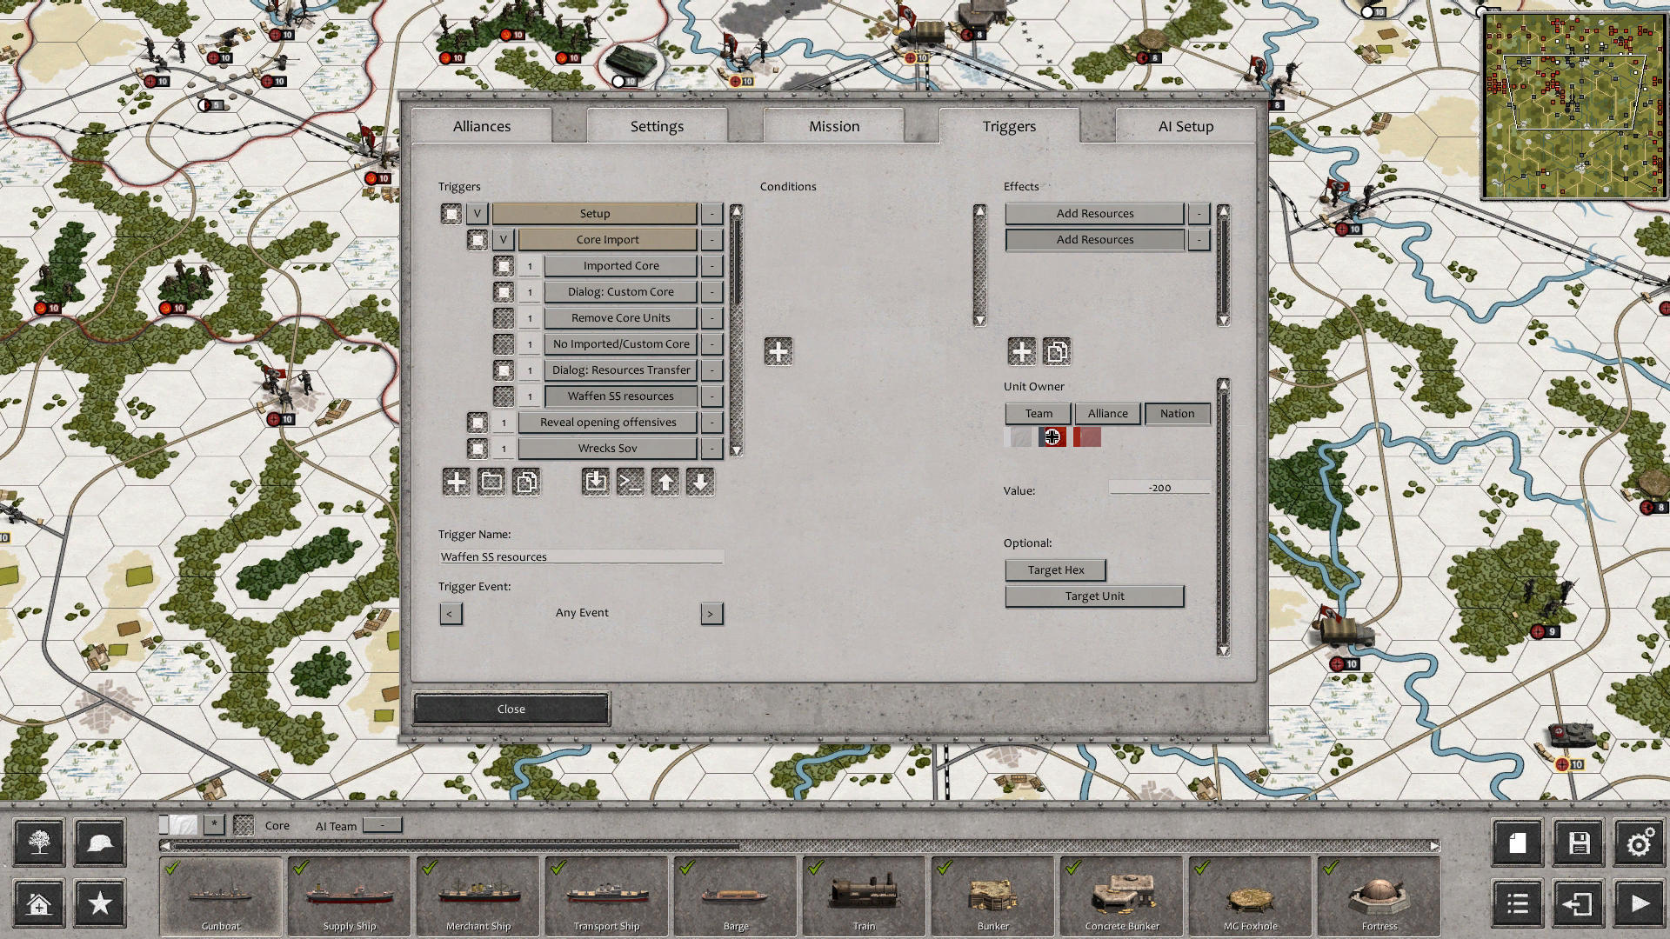
Task: Open scenario settings gear icon
Action: pyautogui.click(x=1640, y=842)
